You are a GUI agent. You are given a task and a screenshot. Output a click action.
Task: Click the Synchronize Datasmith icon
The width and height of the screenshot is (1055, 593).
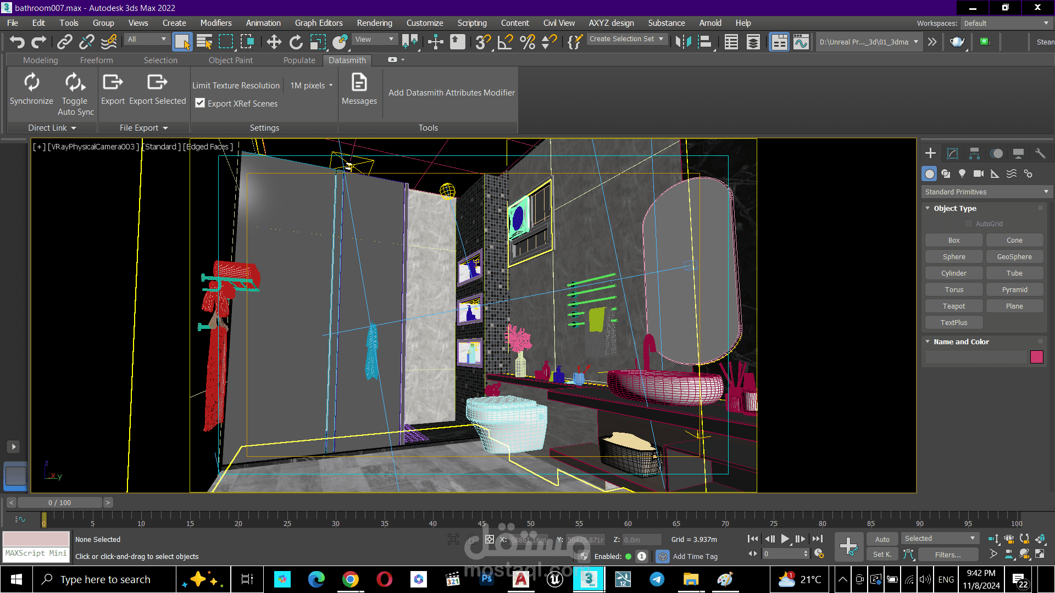click(x=31, y=82)
